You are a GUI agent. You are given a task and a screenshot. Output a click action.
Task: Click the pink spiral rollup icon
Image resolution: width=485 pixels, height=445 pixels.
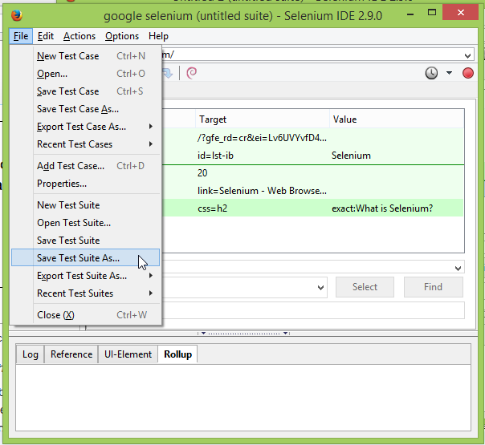tap(191, 73)
